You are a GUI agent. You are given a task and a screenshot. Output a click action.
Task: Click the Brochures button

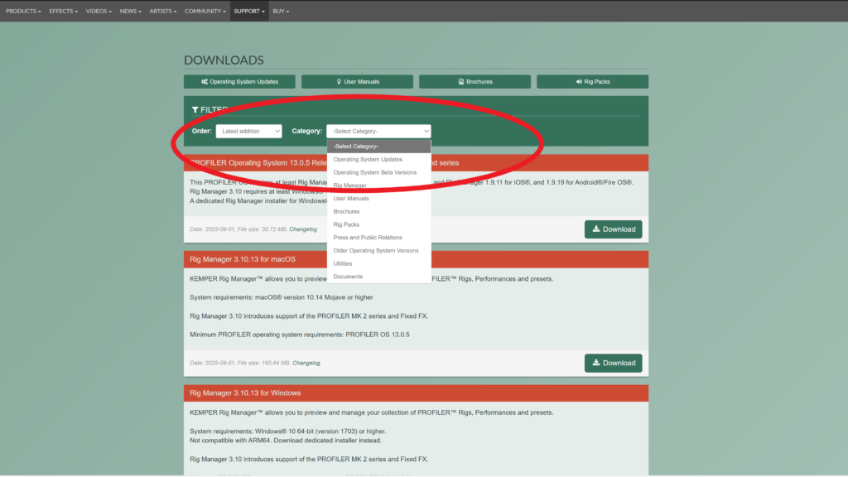(x=475, y=82)
